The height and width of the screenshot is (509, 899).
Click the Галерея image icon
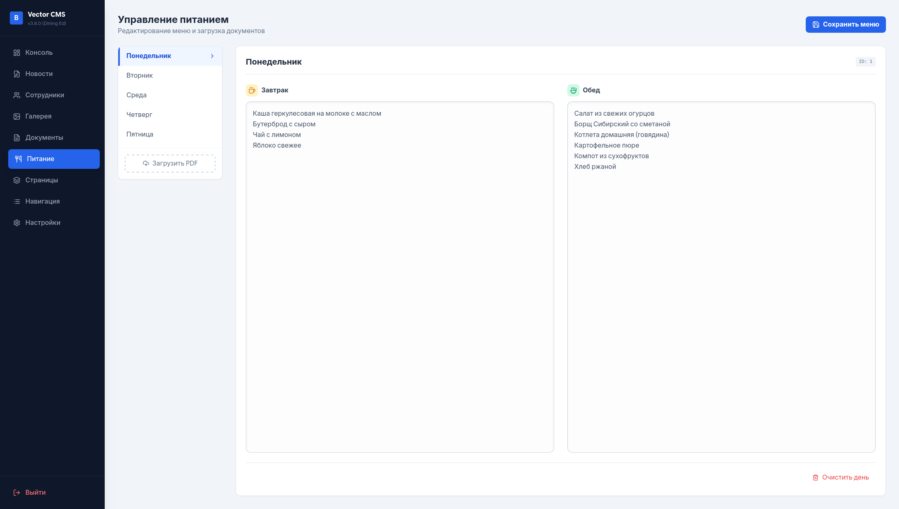[x=17, y=117]
